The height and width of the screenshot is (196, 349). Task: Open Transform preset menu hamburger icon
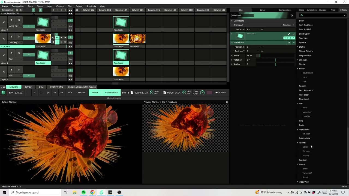[x=293, y=42]
